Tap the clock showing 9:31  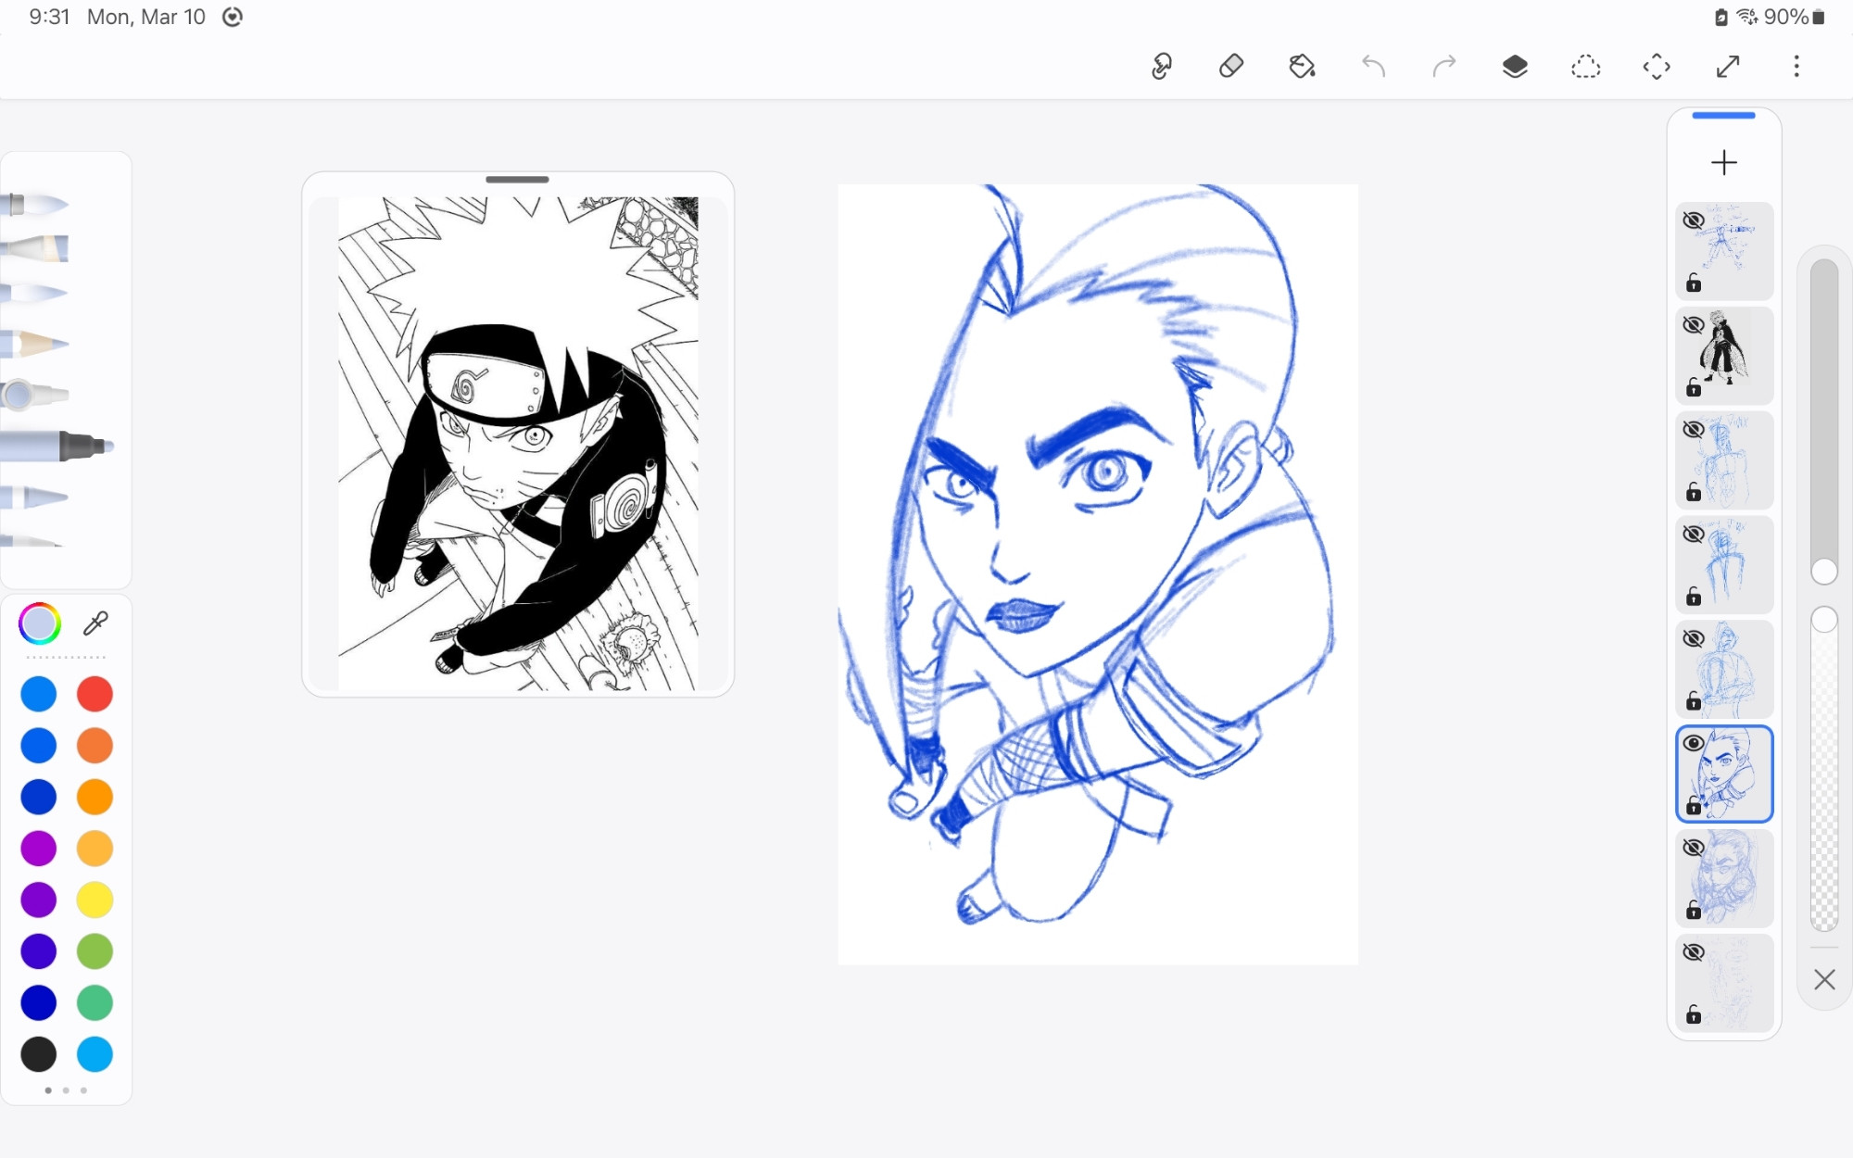click(49, 17)
